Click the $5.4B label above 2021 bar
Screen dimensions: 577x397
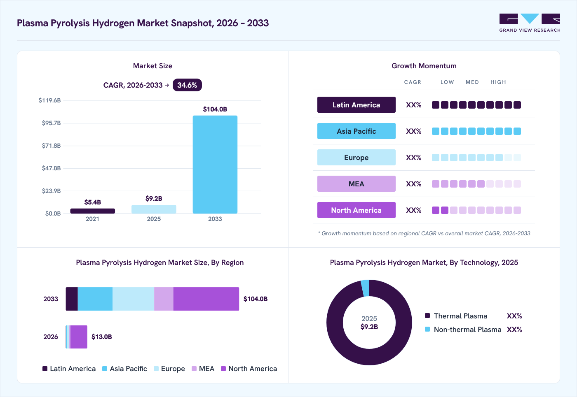coord(93,202)
